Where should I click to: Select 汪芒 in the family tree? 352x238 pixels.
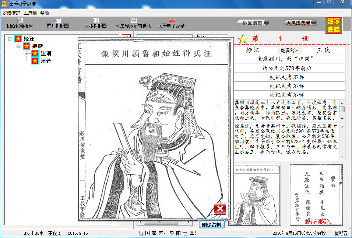click(46, 61)
